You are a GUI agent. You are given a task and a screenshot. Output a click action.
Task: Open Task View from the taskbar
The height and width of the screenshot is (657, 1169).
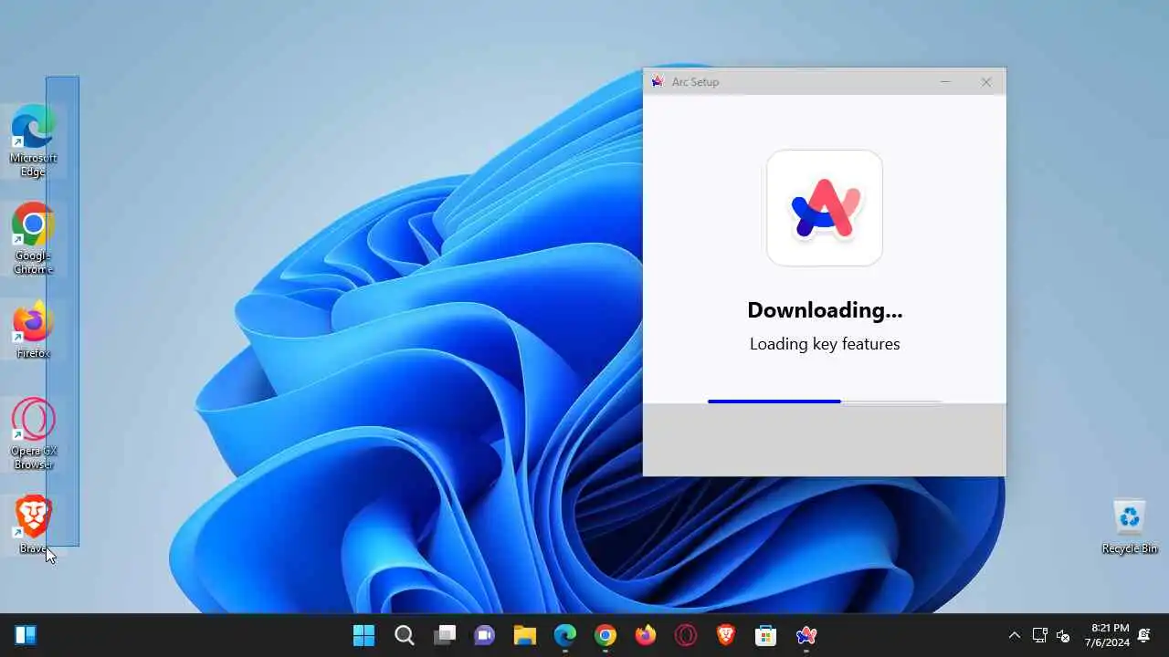[445, 635]
